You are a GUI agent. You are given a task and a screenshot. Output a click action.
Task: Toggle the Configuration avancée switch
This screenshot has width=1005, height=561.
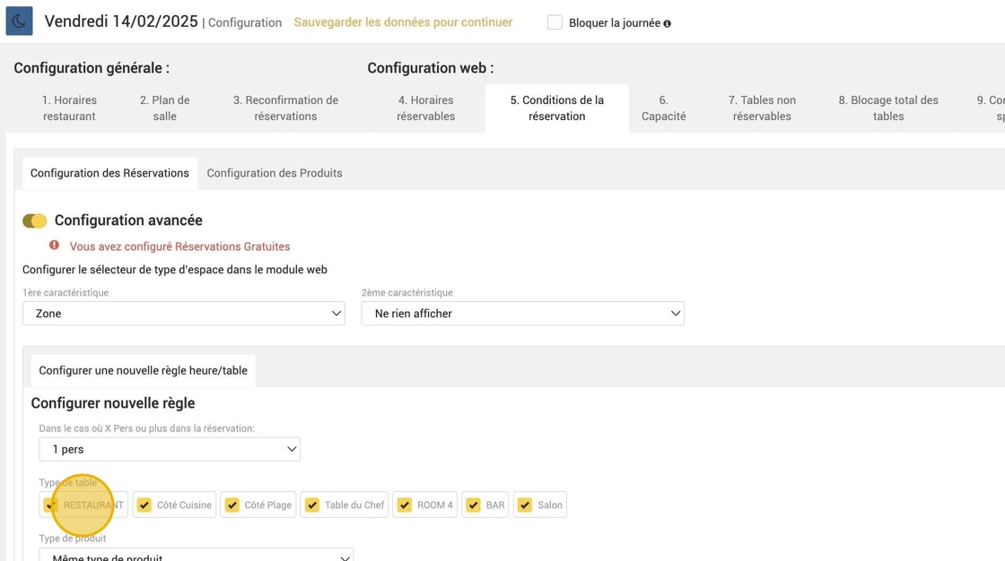tap(35, 220)
